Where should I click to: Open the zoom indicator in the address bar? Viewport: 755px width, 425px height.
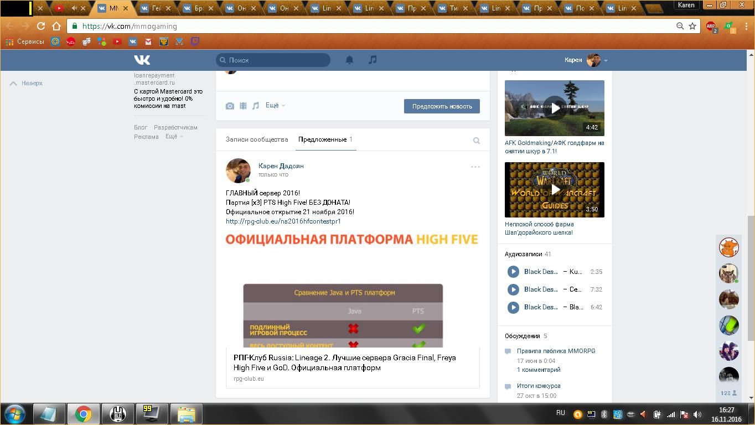pos(680,26)
